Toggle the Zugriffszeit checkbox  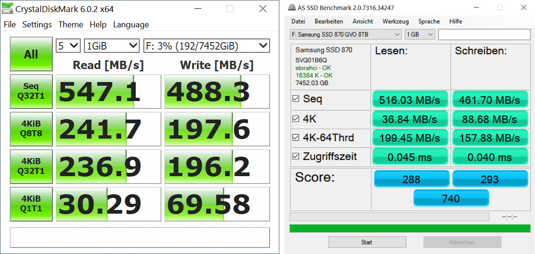click(296, 157)
